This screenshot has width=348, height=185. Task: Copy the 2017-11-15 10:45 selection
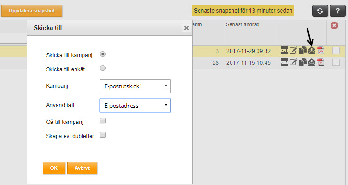(x=303, y=62)
